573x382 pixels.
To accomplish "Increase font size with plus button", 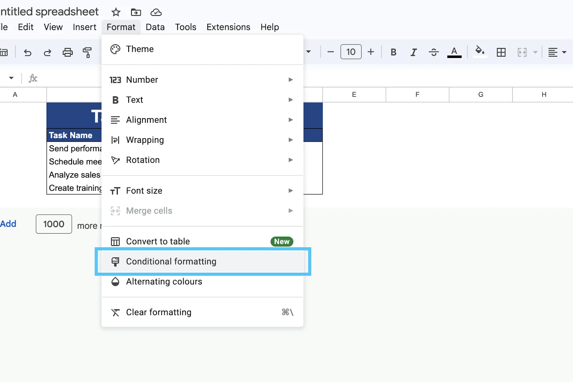I will point(371,52).
